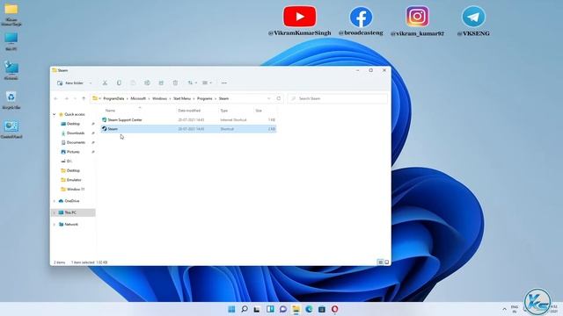Sort by the Size column header

pos(265,111)
